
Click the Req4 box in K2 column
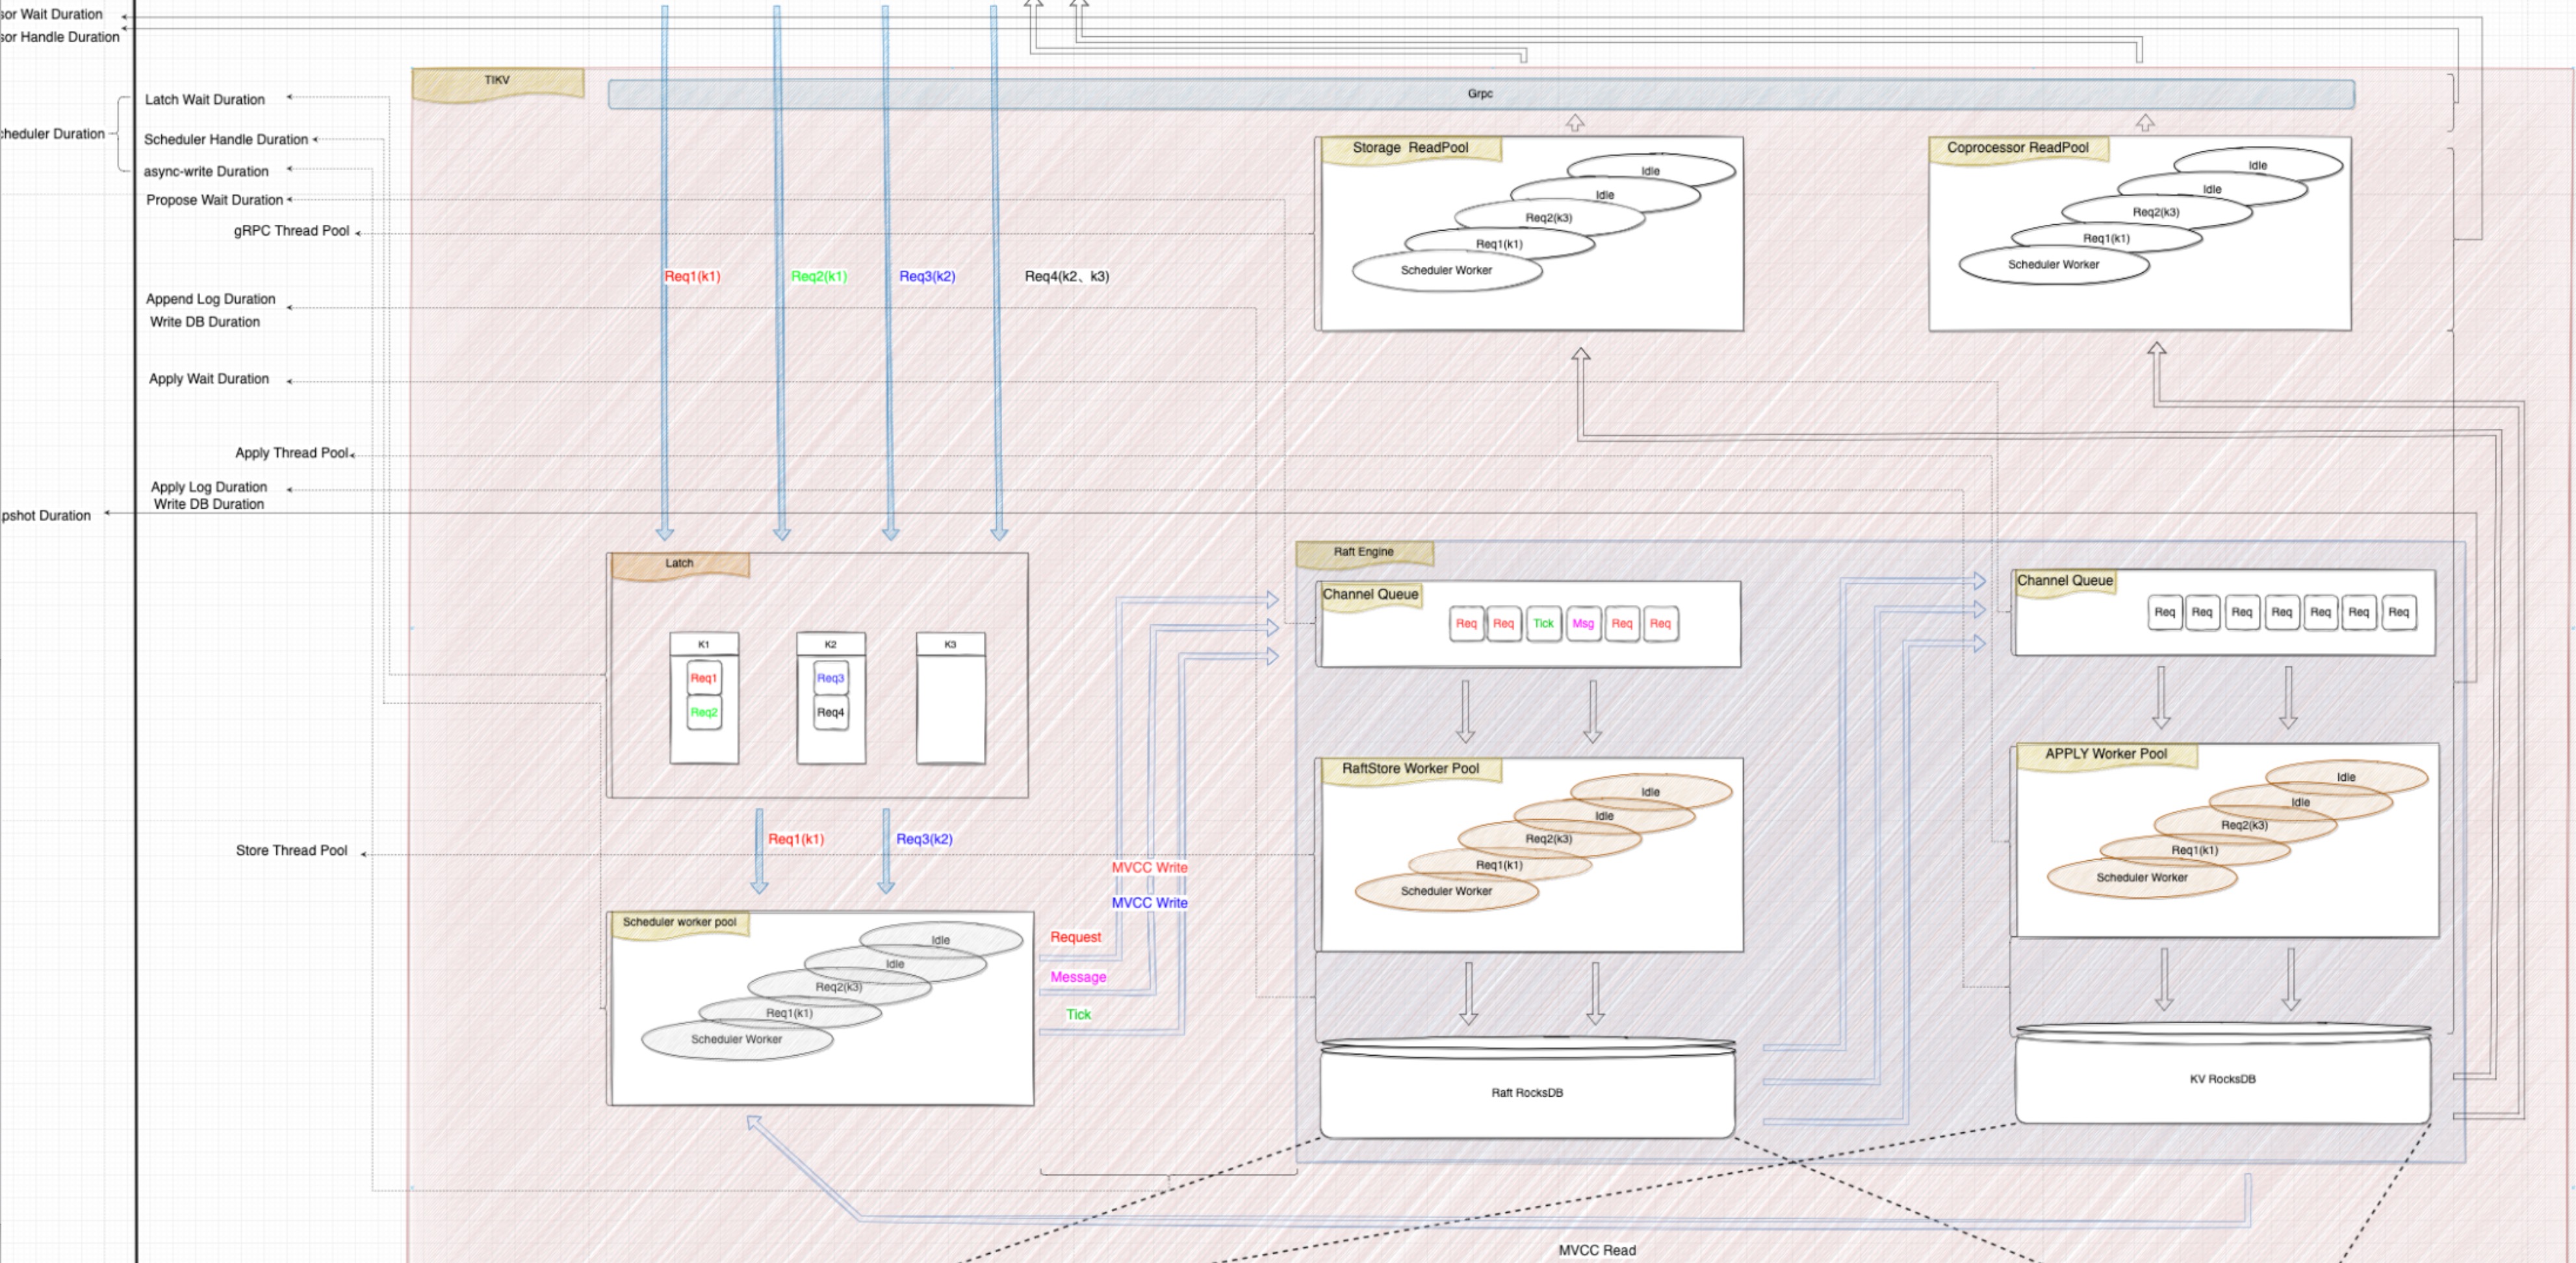tap(830, 713)
